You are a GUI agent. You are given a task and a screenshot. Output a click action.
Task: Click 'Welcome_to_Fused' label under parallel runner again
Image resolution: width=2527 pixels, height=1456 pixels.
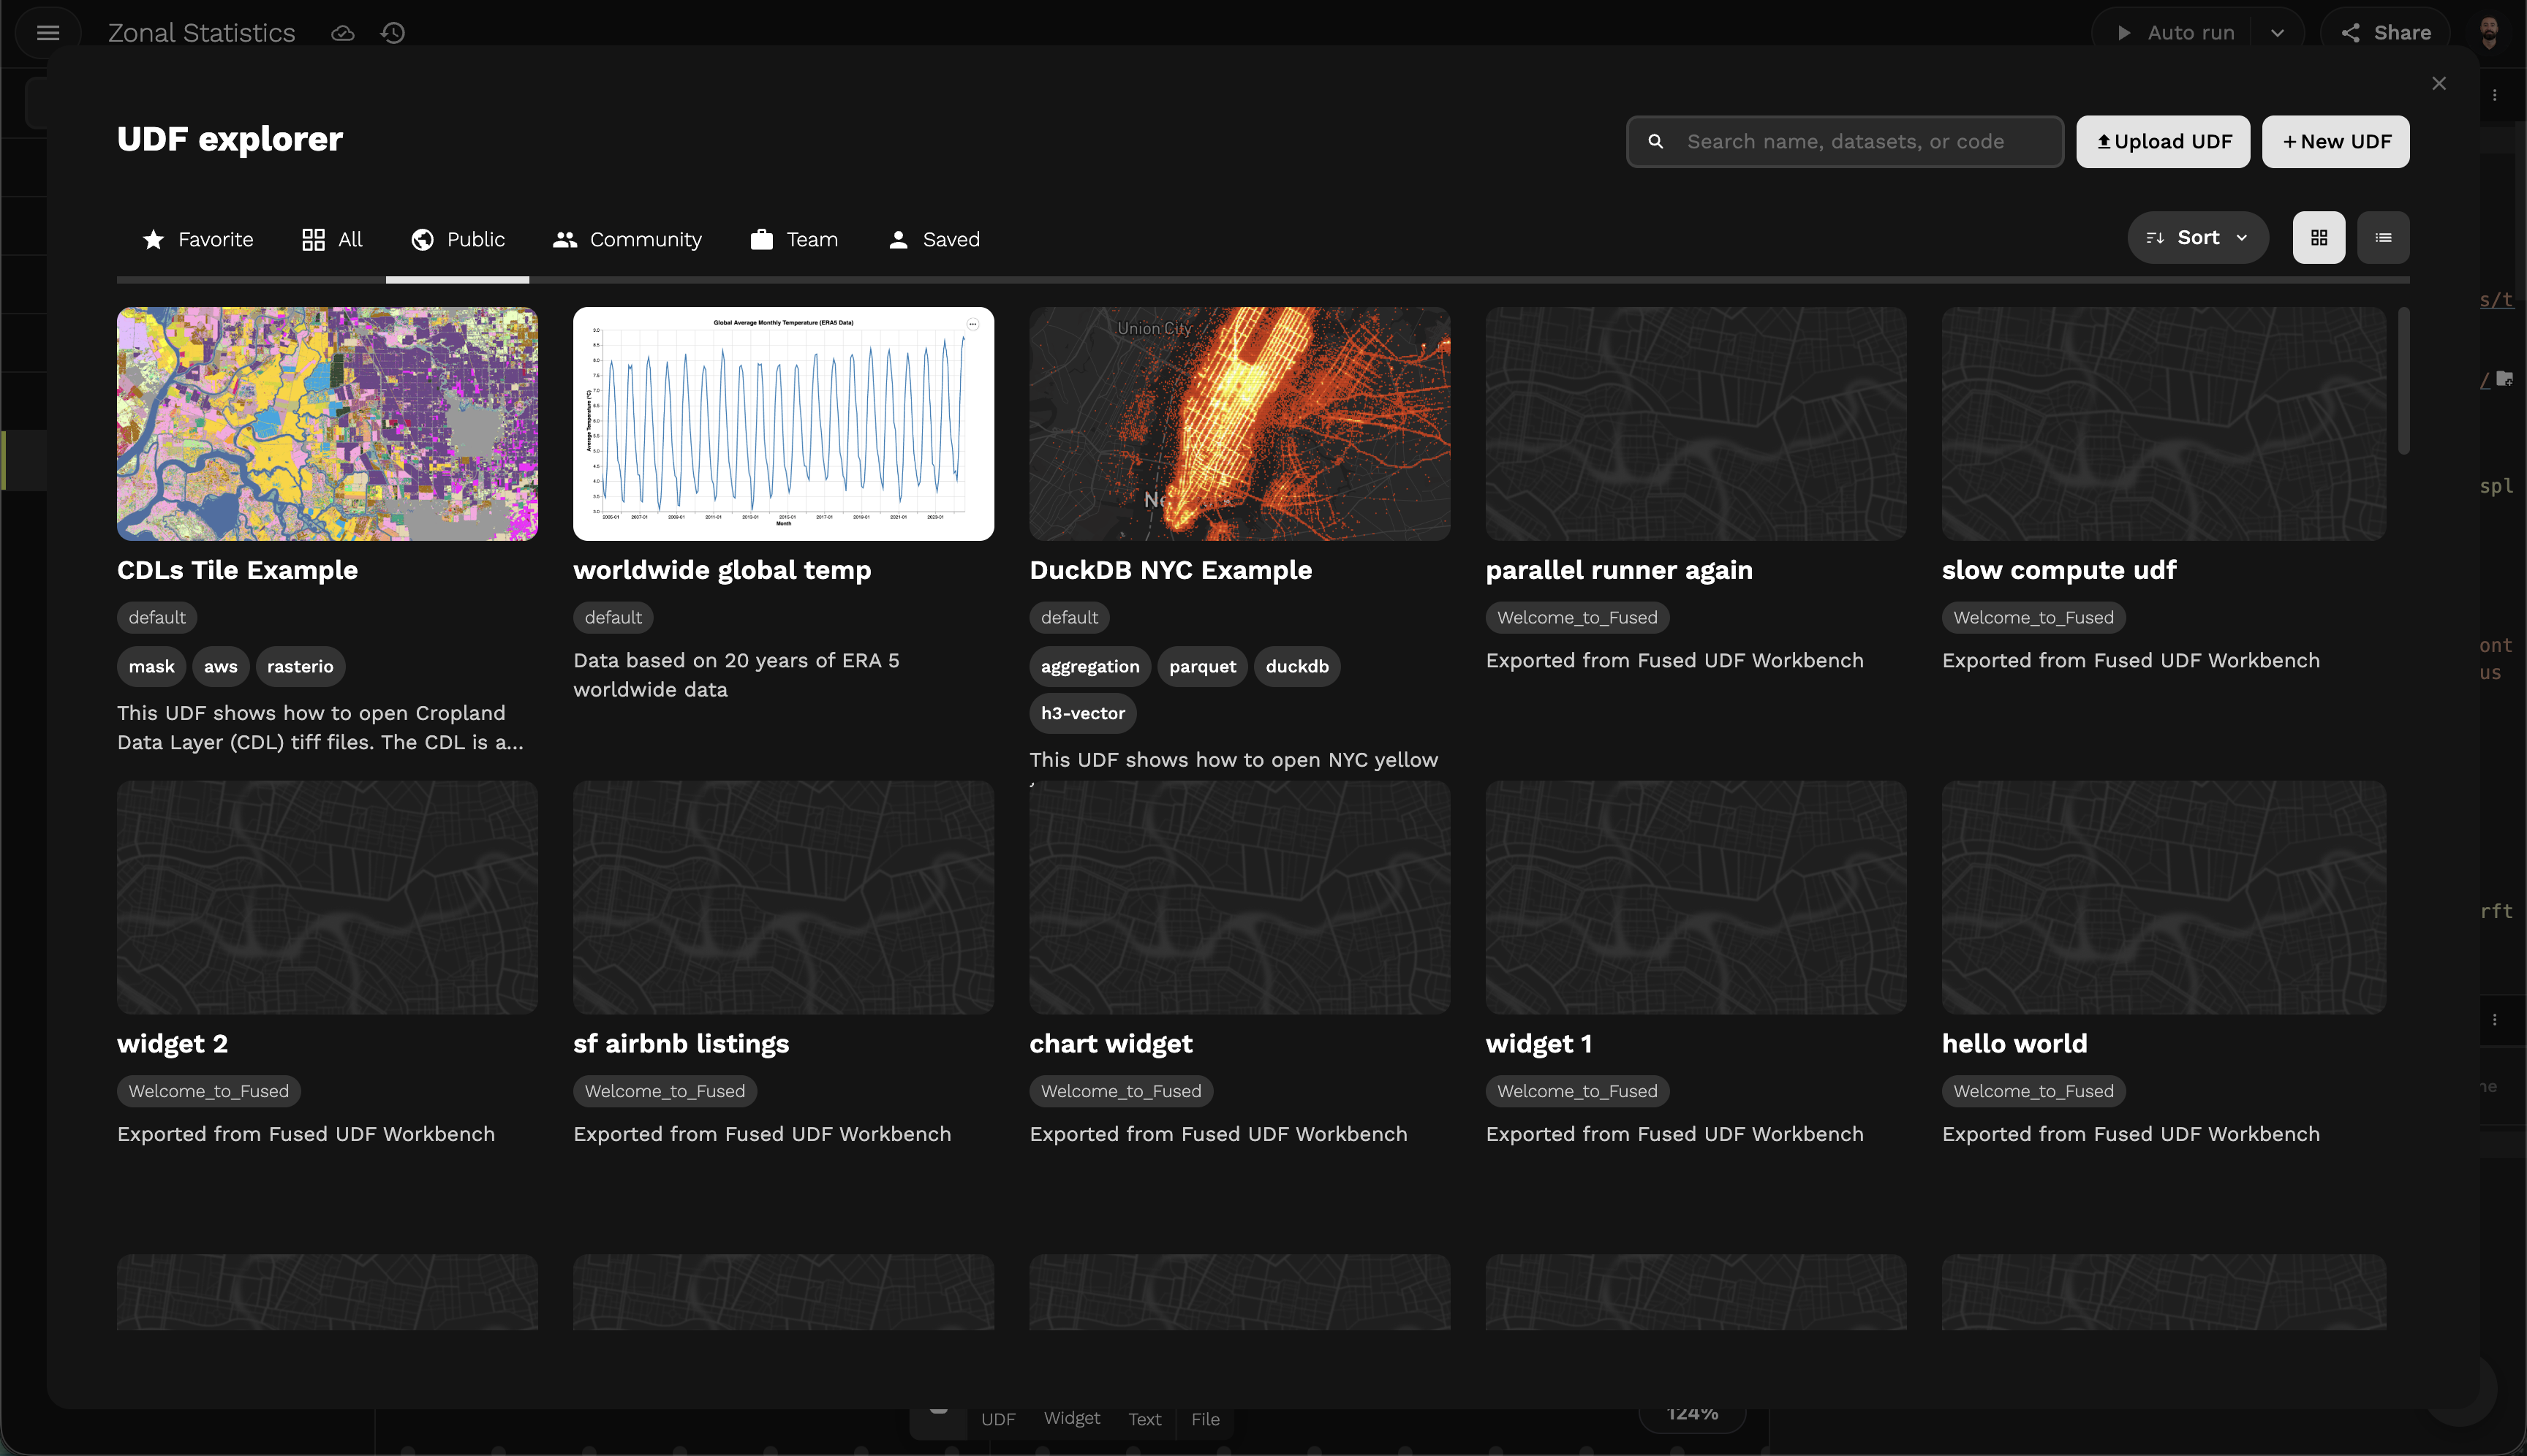[1578, 618]
